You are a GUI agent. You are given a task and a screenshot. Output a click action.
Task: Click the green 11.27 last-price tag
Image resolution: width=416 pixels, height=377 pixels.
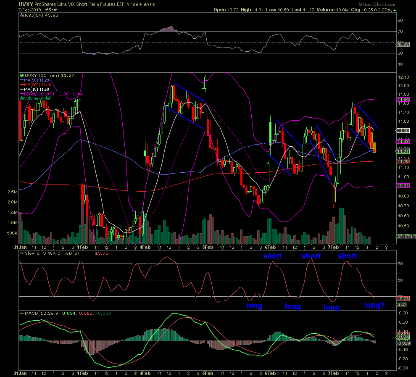point(403,151)
